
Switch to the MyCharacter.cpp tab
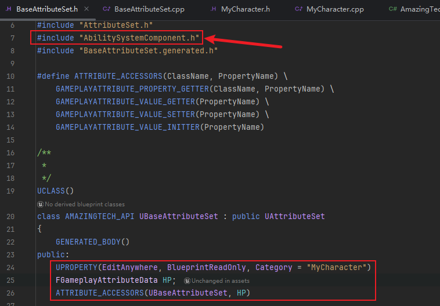click(335, 9)
